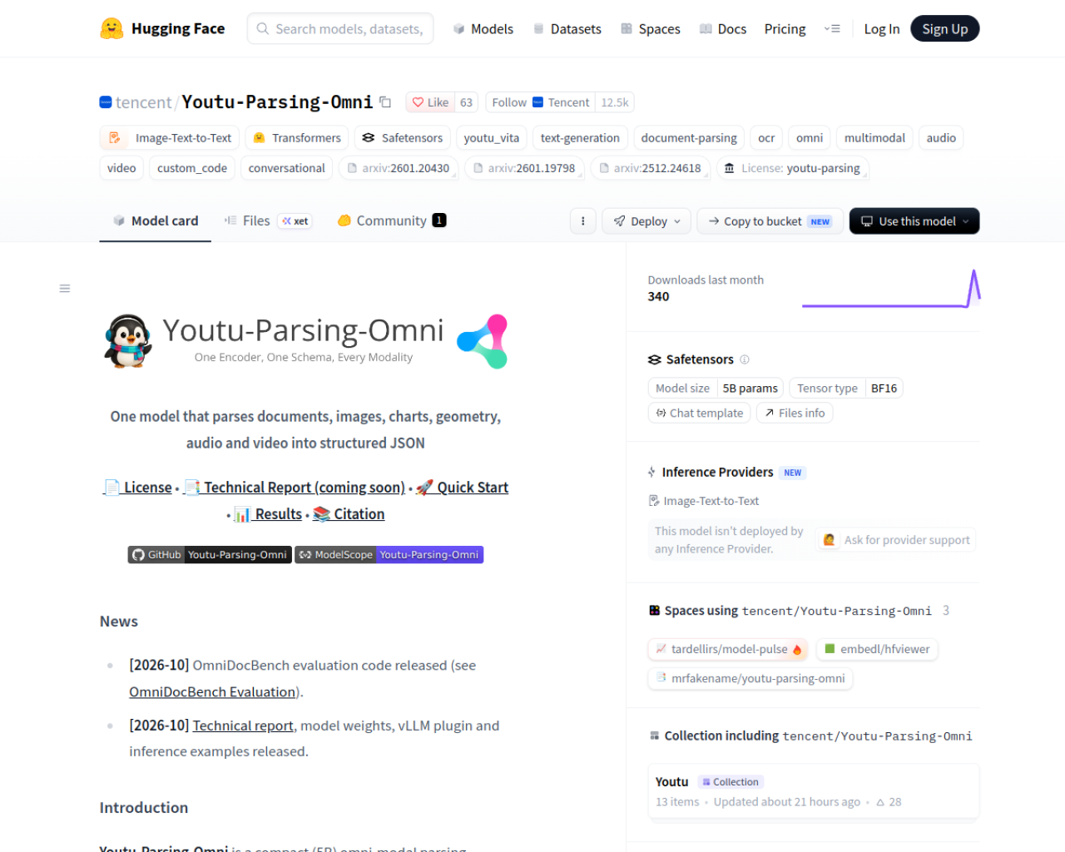Click the Log In link
Screen dimensions: 1065x852
[882, 29]
